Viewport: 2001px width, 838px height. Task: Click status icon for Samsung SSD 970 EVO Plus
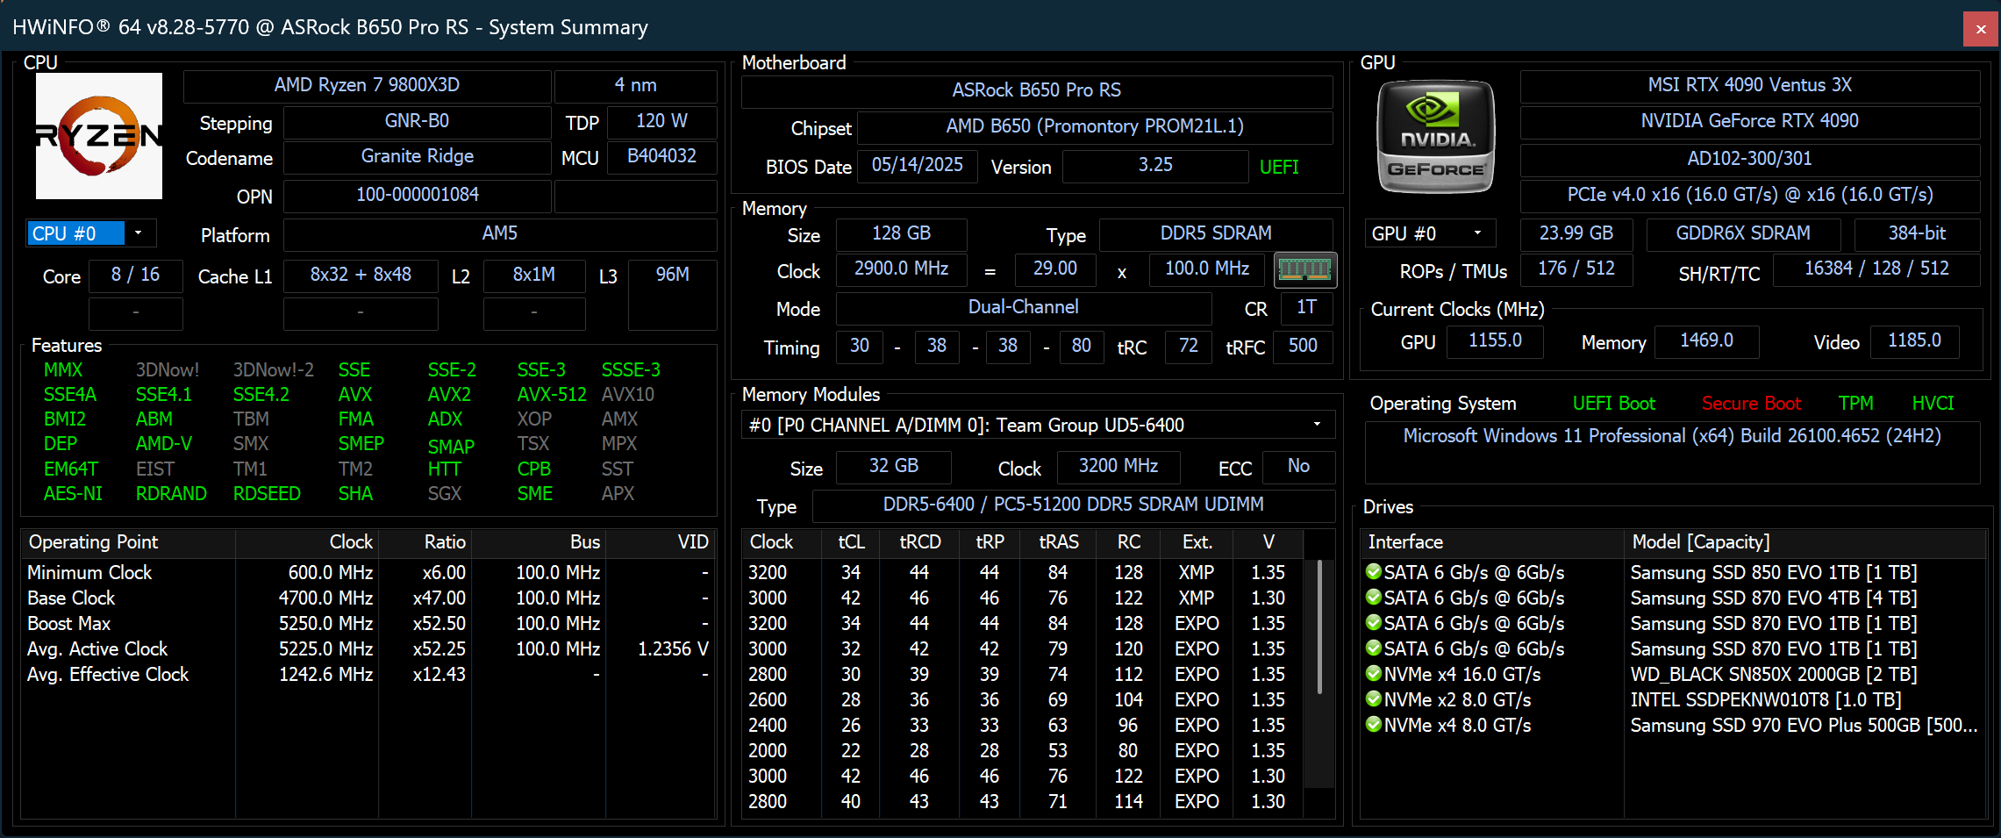pos(1374,725)
